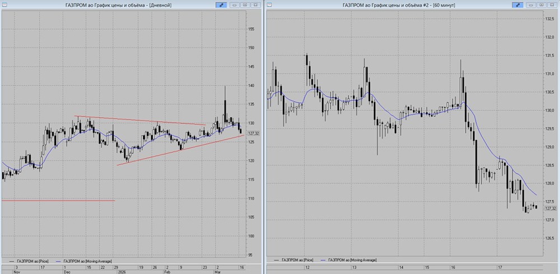Maximize the Дневной chart window
This screenshot has height=274, width=560.
pos(245,5)
